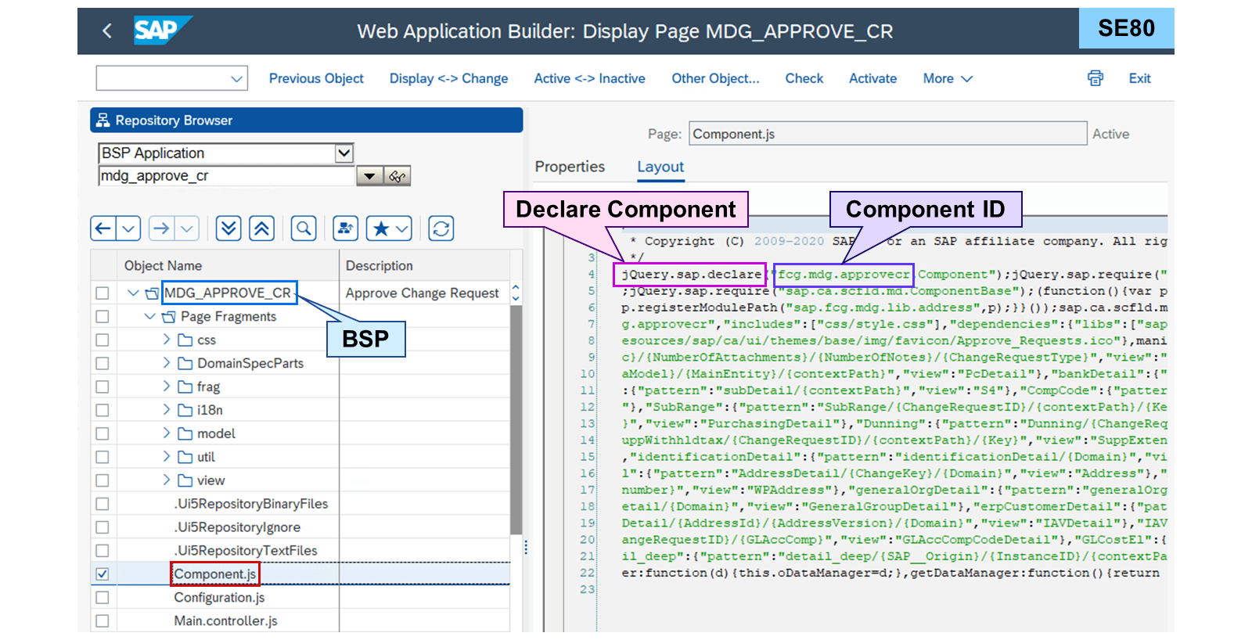Check the .Ui5RepositoryIgnore row checkbox

[102, 527]
